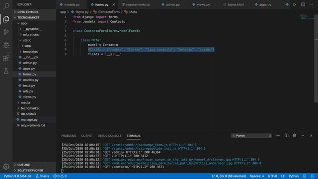Collapse the static folder
The height and width of the screenshot is (179, 318).
click(34, 40)
